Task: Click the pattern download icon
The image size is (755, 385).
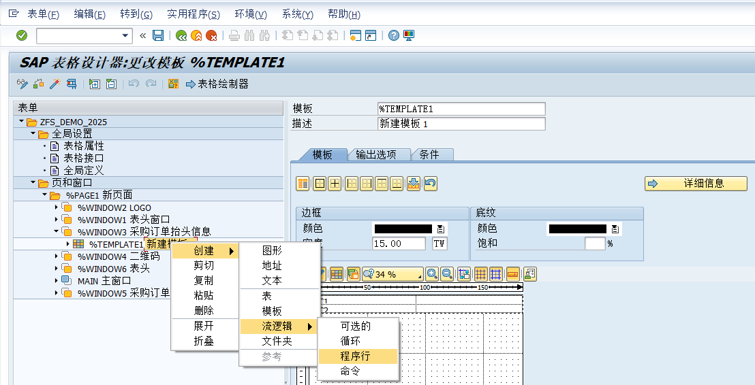Action: [x=414, y=183]
